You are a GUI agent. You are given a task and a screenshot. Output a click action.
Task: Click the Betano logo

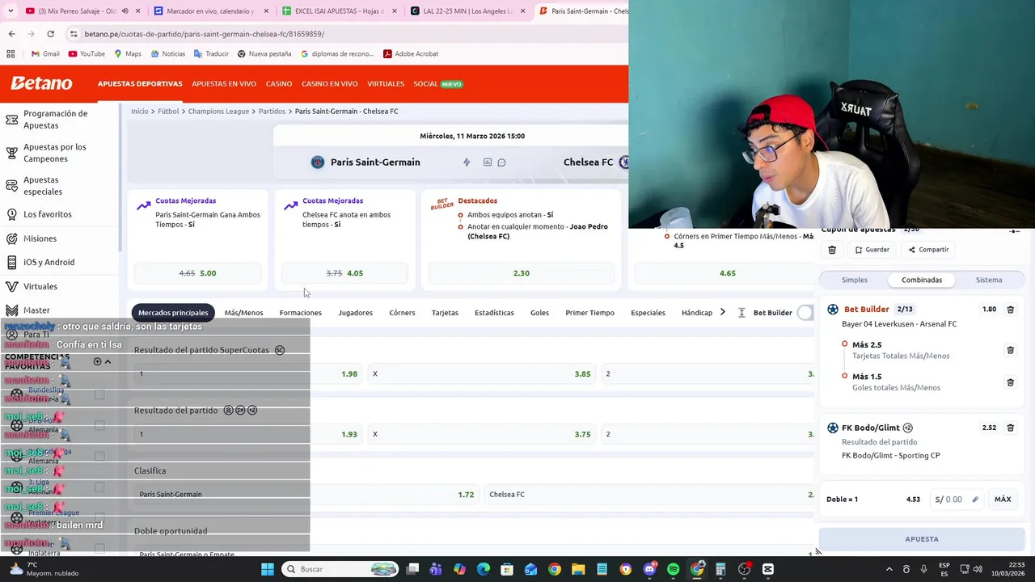click(41, 83)
